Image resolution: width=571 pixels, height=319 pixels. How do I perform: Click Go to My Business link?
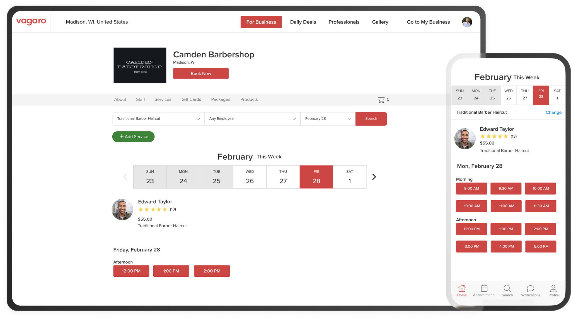tap(428, 22)
